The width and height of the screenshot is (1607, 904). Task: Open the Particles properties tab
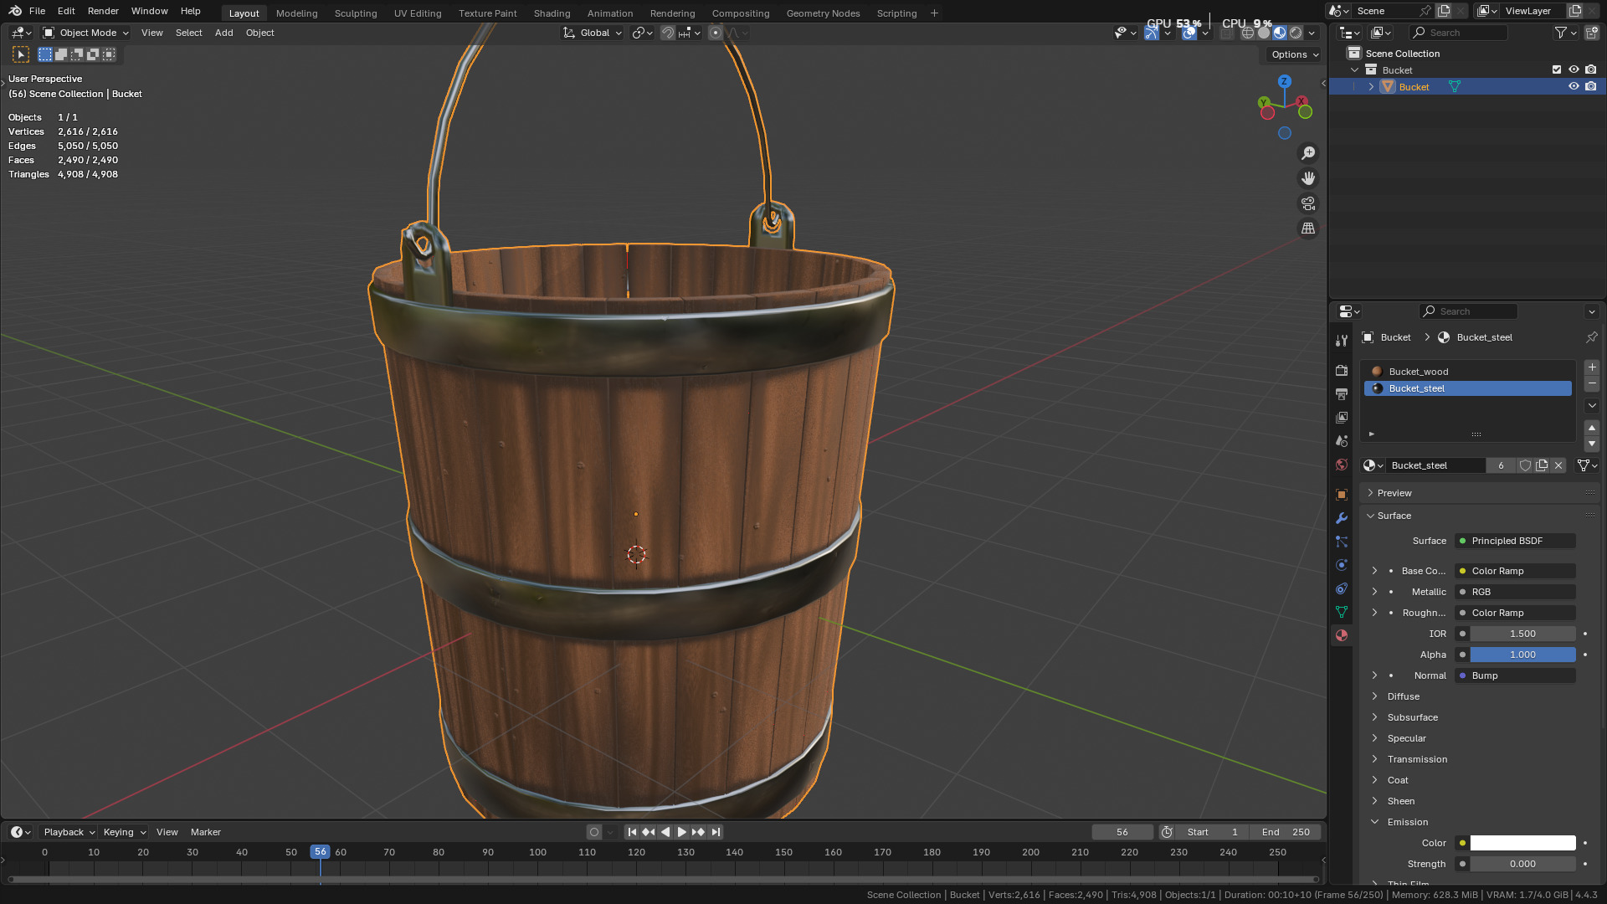coord(1342,542)
